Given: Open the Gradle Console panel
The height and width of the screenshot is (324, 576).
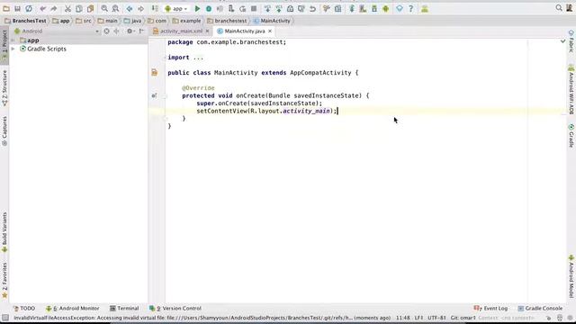Looking at the screenshot, I should pos(540,308).
